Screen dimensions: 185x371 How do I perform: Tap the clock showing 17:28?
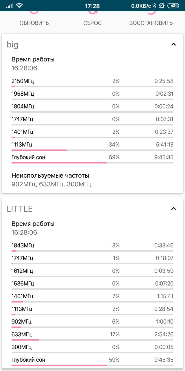click(x=92, y=6)
